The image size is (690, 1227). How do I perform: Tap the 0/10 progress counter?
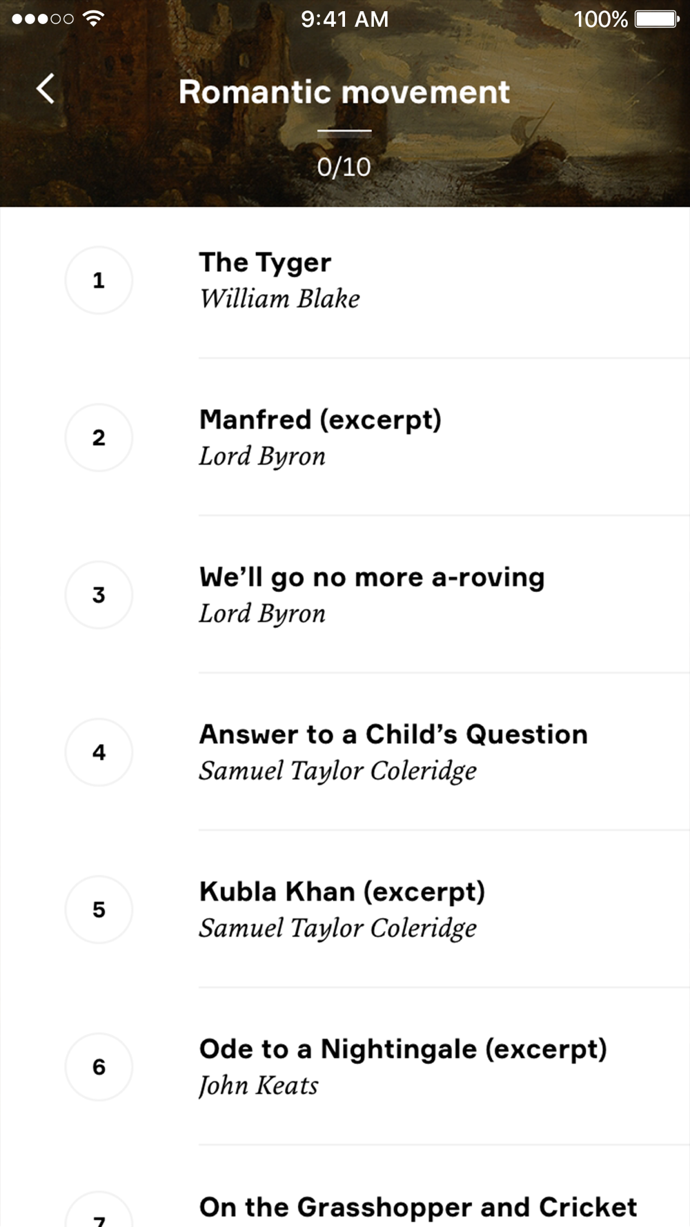pyautogui.click(x=344, y=167)
